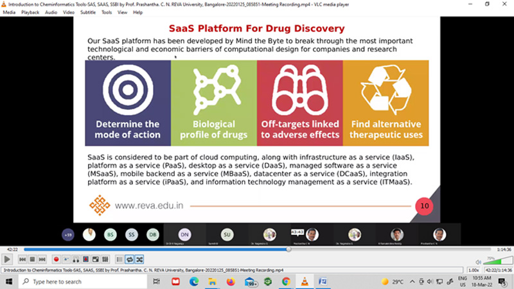Screen dimensions: 514x289
Task: Switch to Google Chrome on taskbar
Action: [286, 282]
